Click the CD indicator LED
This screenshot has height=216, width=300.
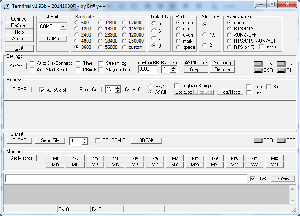coord(281,64)
